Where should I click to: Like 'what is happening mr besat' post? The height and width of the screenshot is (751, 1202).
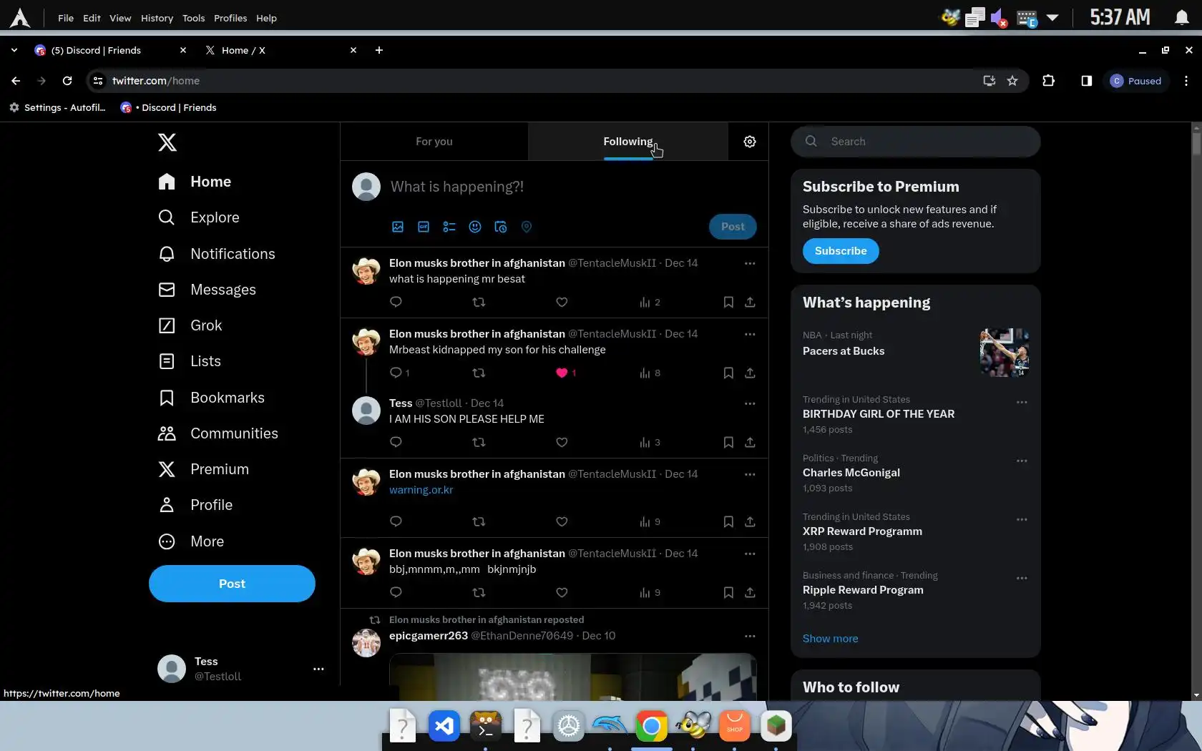(x=562, y=302)
